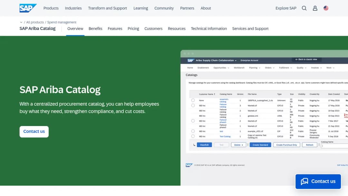The image size is (348, 196).
Task: Click the SAP Ariba Catalog product title
Action: point(37,28)
